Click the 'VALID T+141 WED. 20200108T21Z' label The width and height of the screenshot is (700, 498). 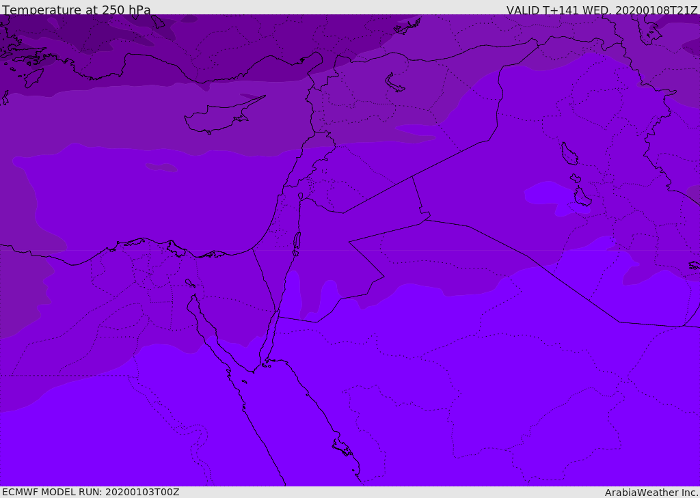click(602, 10)
